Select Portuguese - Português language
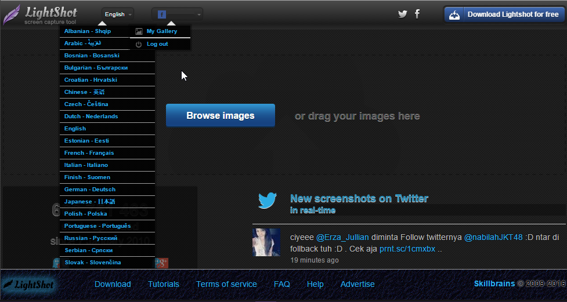This screenshot has height=302, width=567. coord(107,226)
